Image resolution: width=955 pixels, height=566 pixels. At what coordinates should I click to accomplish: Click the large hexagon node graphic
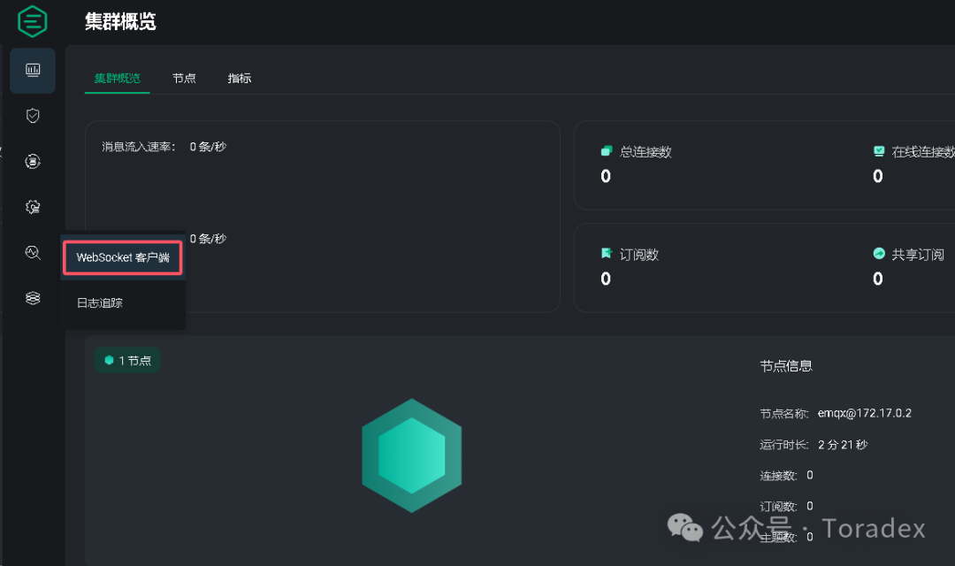[x=411, y=455]
